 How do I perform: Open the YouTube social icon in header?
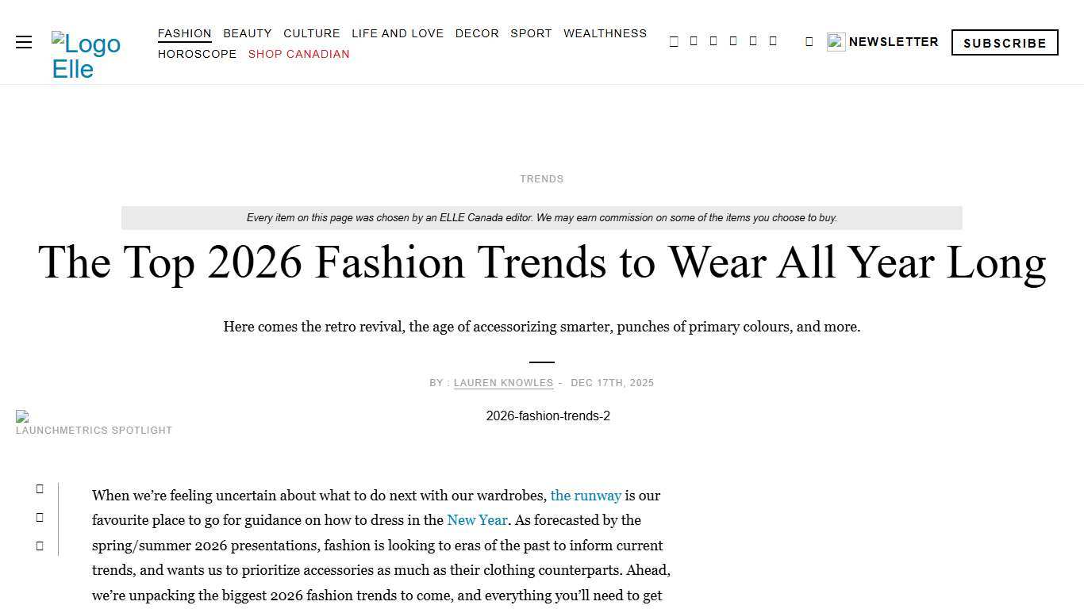click(x=753, y=41)
